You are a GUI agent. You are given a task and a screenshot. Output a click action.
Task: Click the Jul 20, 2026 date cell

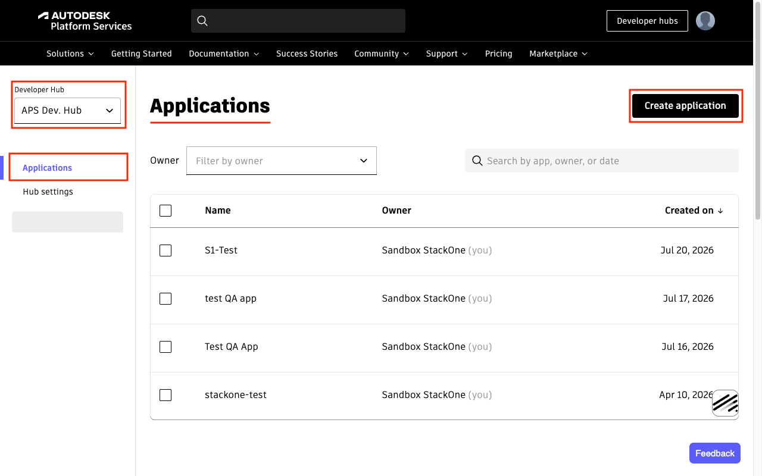[687, 250]
